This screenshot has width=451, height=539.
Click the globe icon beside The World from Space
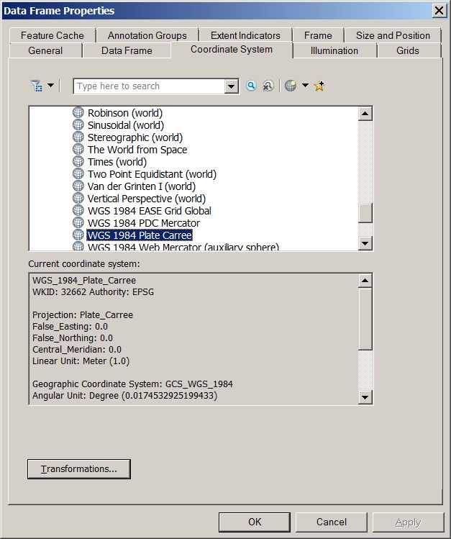coord(78,149)
